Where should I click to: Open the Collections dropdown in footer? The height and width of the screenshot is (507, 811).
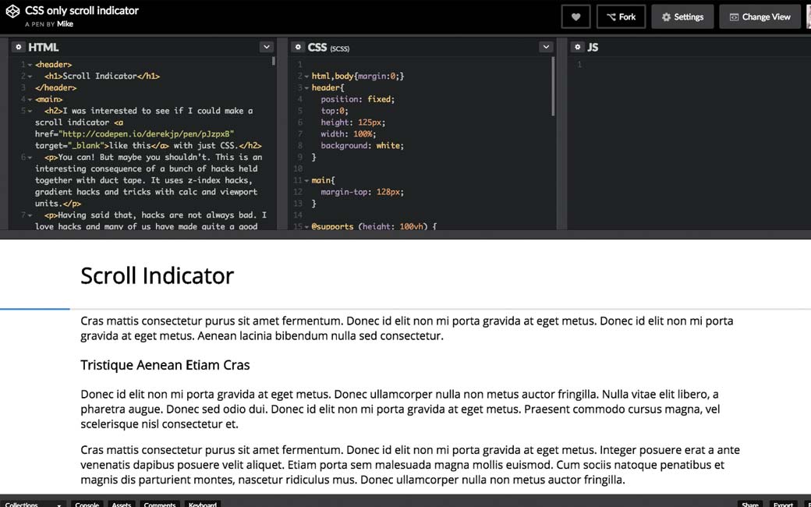pyautogui.click(x=32, y=504)
